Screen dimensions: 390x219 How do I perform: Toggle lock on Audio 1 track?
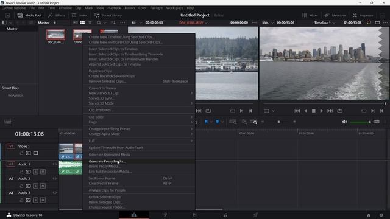(21, 172)
